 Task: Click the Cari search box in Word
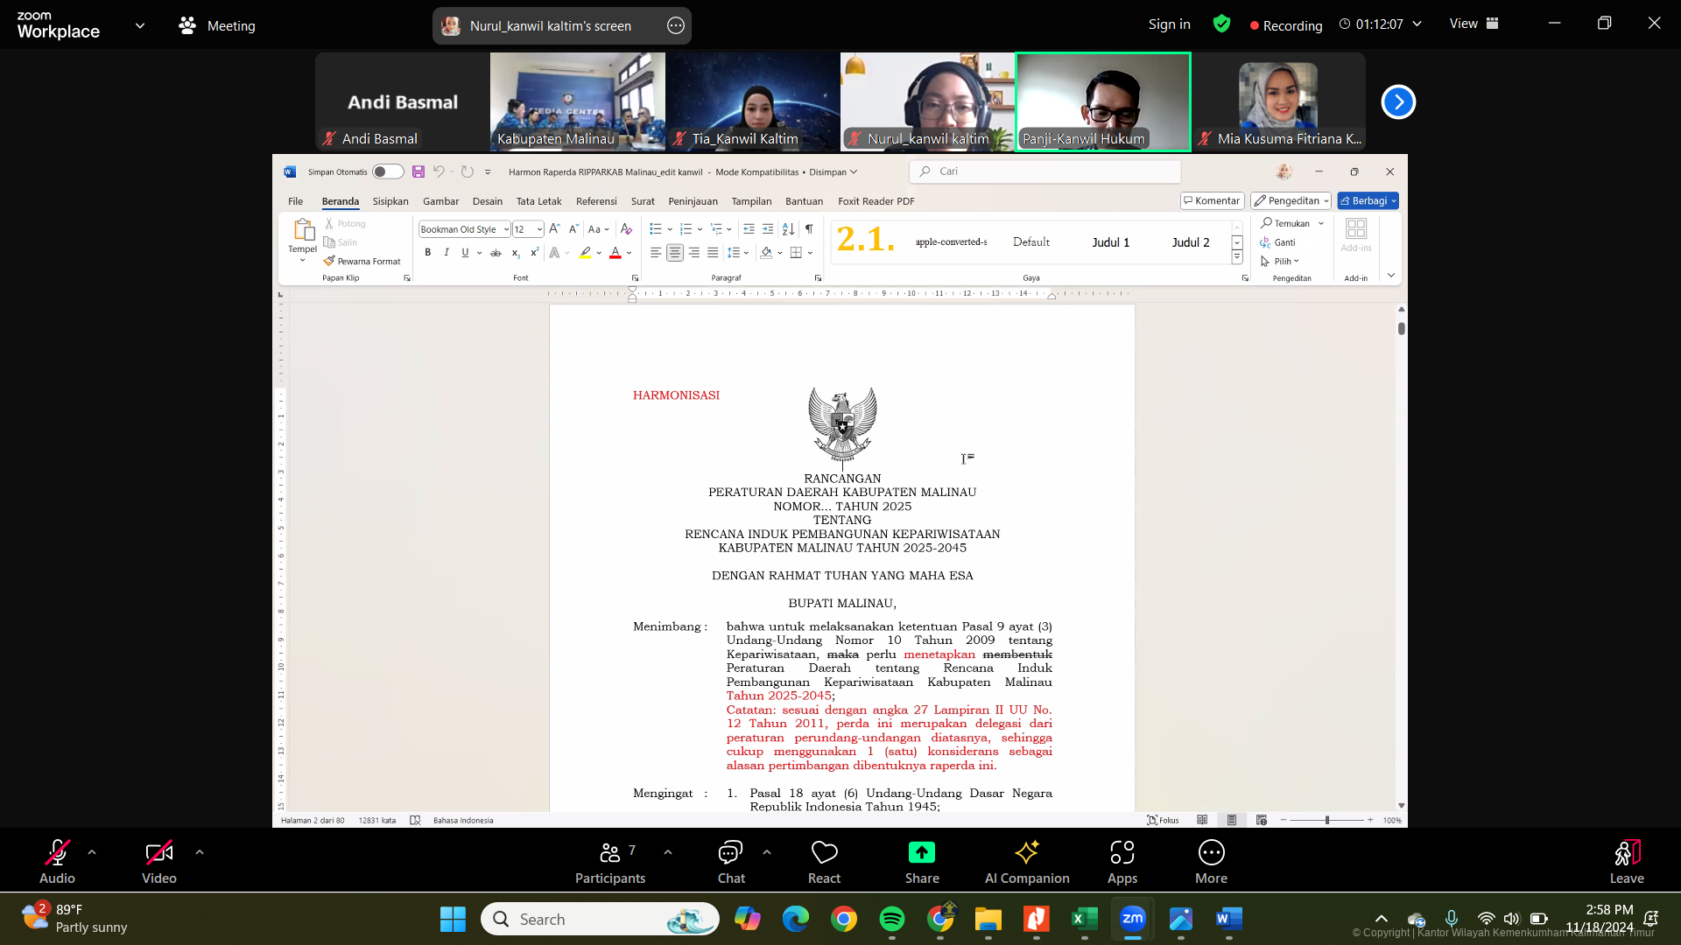point(1045,171)
